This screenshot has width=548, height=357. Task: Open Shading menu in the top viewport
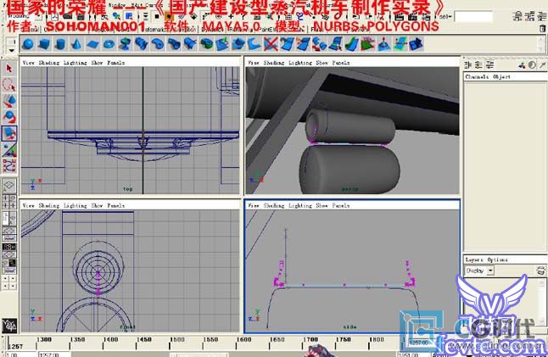pyautogui.click(x=49, y=63)
